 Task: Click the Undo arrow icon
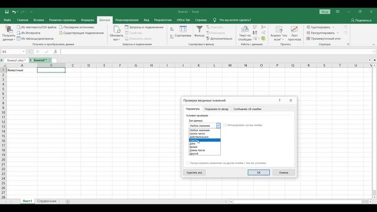point(14,12)
